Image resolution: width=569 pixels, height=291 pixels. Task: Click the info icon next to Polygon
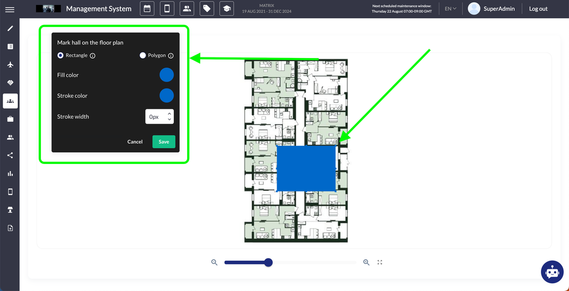(171, 56)
